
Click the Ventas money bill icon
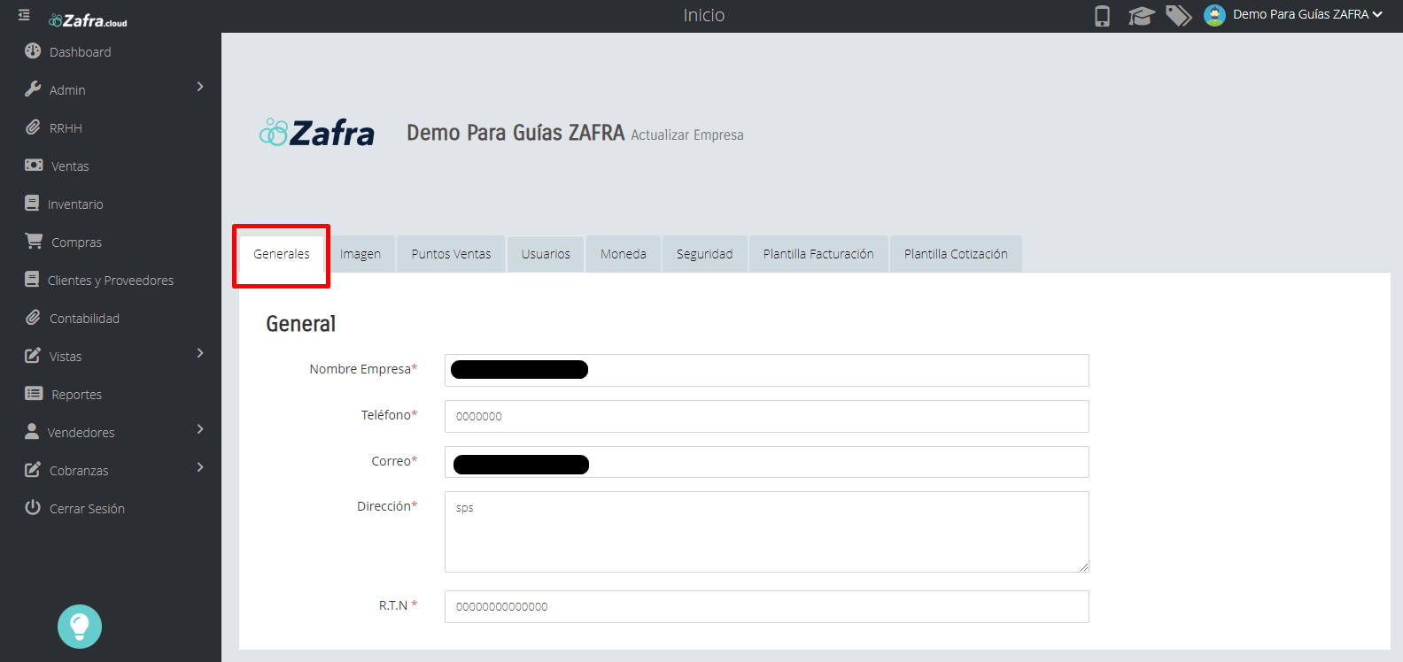[x=34, y=165]
